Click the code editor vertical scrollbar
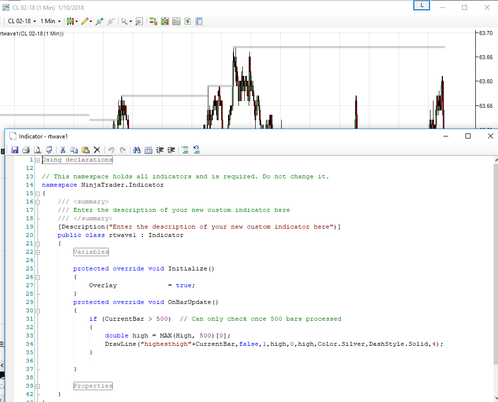This screenshot has width=498, height=402. point(496,265)
